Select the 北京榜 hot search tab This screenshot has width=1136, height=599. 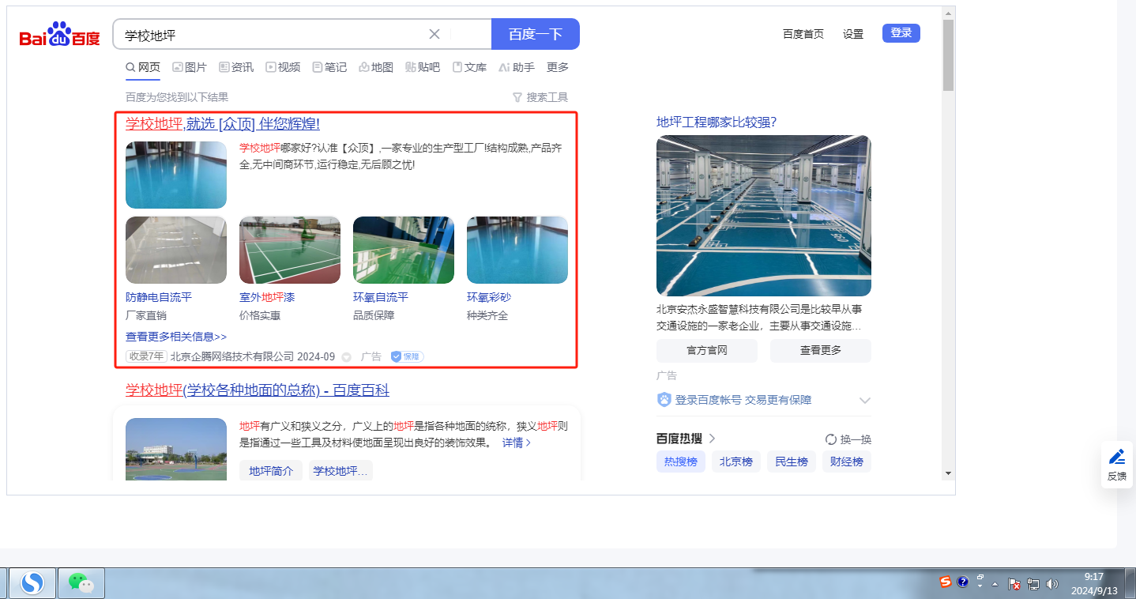[736, 461]
